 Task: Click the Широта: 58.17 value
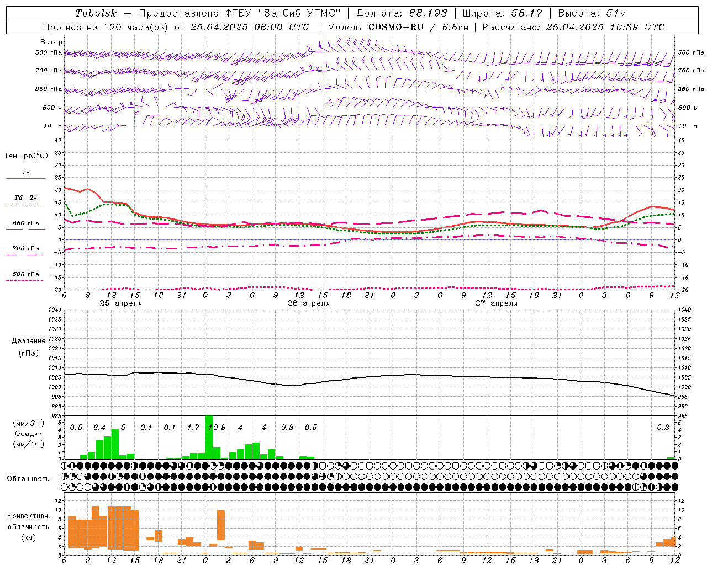[503, 13]
